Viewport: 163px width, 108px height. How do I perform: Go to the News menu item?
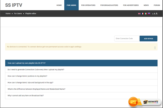[146, 5]
